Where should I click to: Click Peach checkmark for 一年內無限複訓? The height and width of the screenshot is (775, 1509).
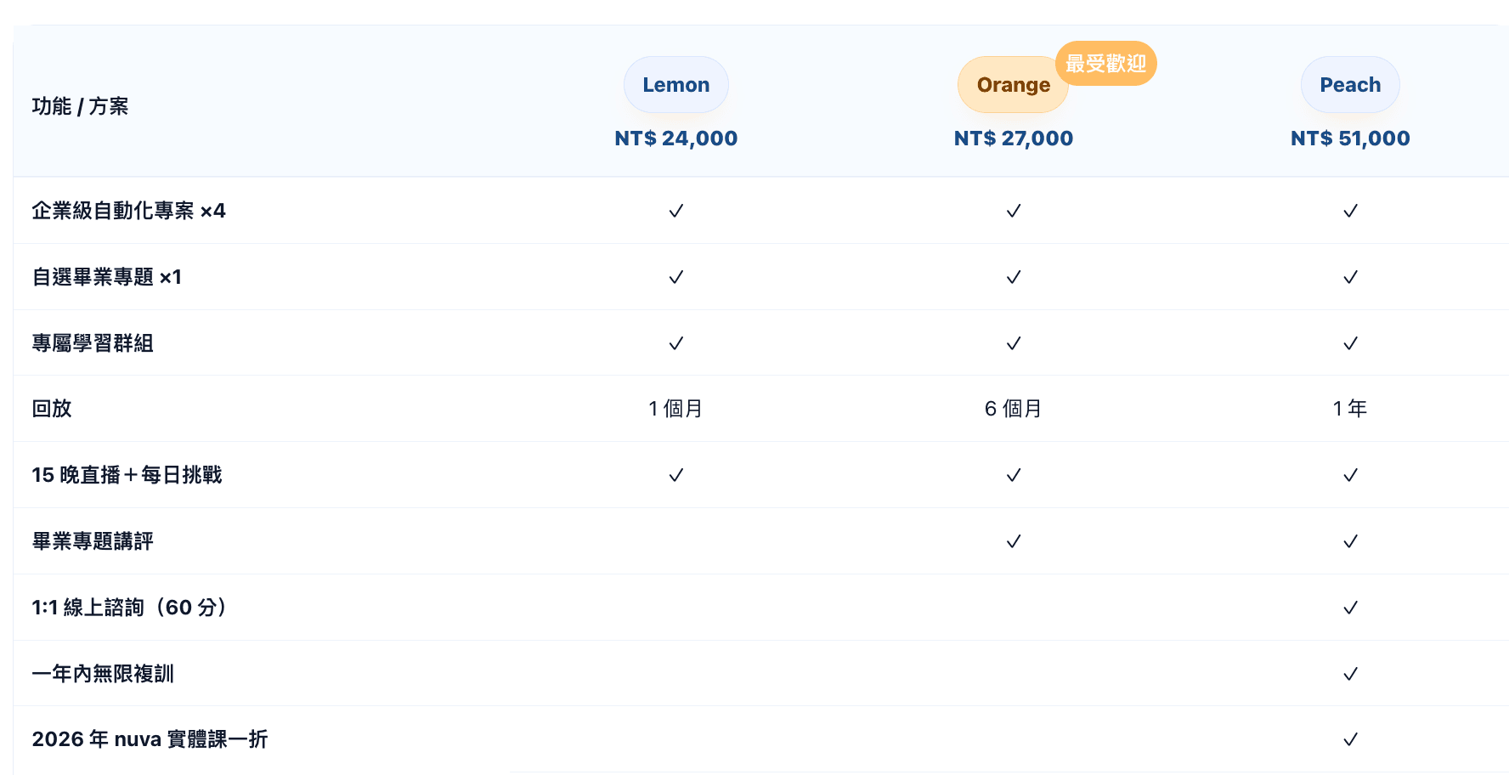[x=1350, y=674]
